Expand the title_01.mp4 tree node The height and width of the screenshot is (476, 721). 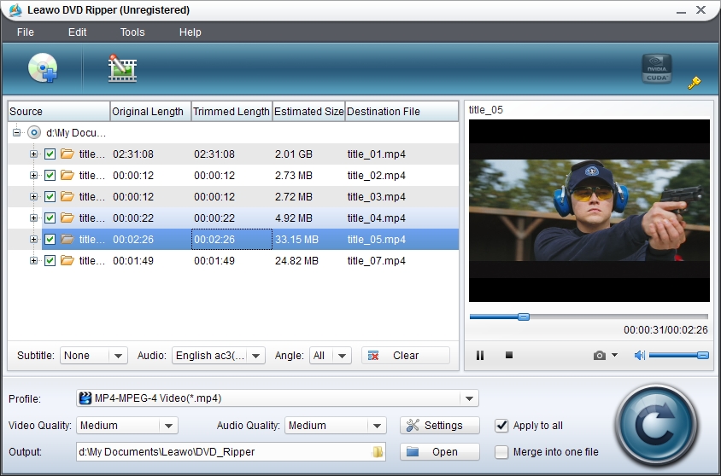coord(33,154)
